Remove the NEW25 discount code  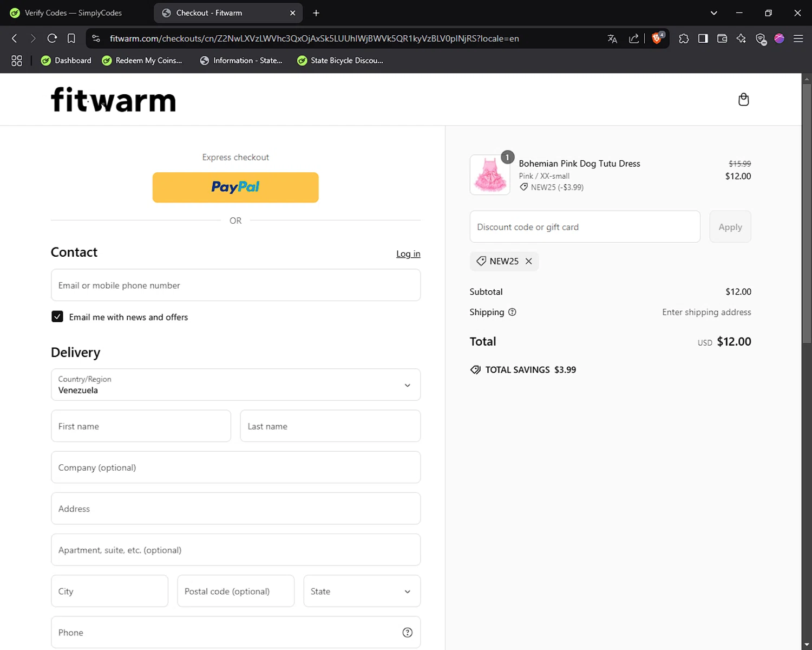point(529,261)
